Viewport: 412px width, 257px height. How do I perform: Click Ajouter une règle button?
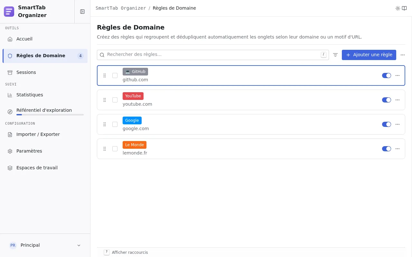point(369,55)
